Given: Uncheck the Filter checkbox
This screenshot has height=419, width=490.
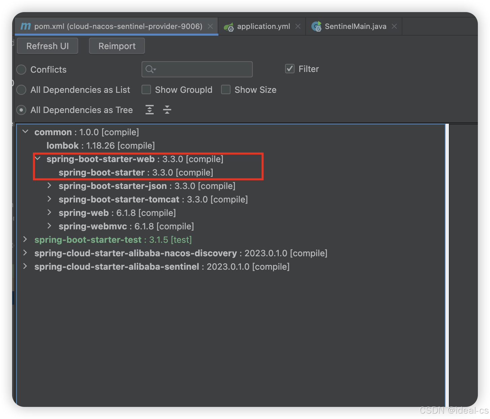Looking at the screenshot, I should pyautogui.click(x=290, y=69).
